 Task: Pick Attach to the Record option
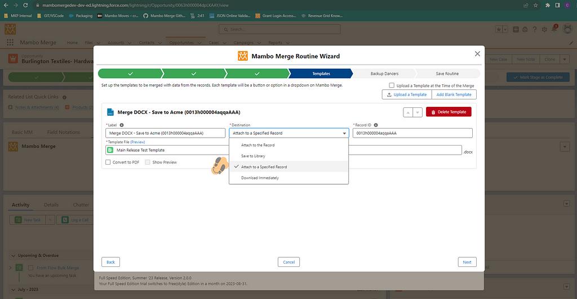(x=258, y=145)
